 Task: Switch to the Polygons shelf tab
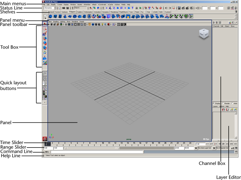(72, 12)
